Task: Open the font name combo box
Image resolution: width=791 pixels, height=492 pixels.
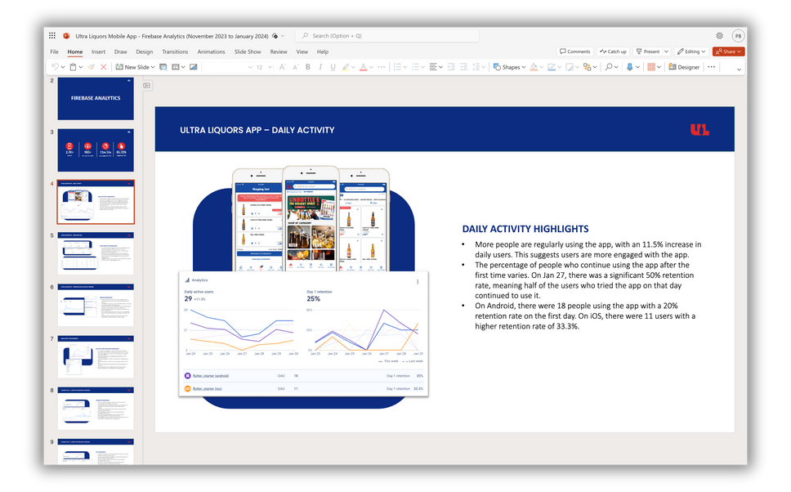Action: click(227, 67)
